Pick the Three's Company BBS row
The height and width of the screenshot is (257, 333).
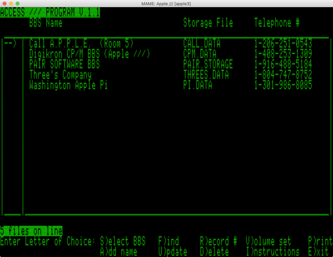[x=60, y=75]
